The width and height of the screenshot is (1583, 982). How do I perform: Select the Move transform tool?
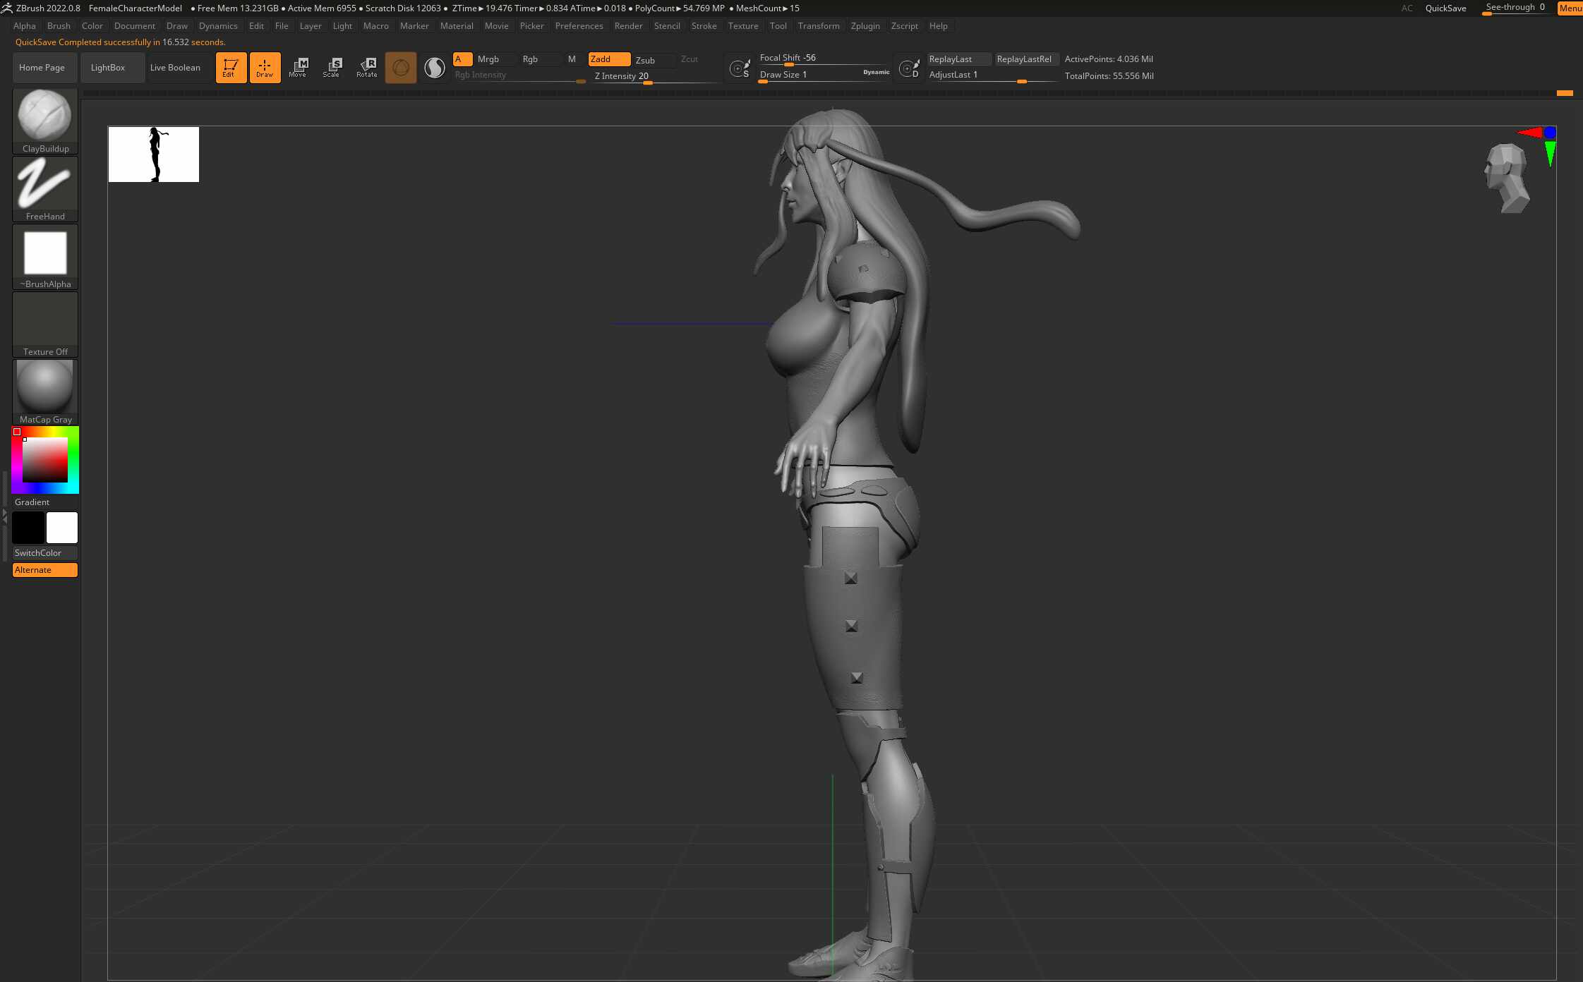[x=299, y=68]
